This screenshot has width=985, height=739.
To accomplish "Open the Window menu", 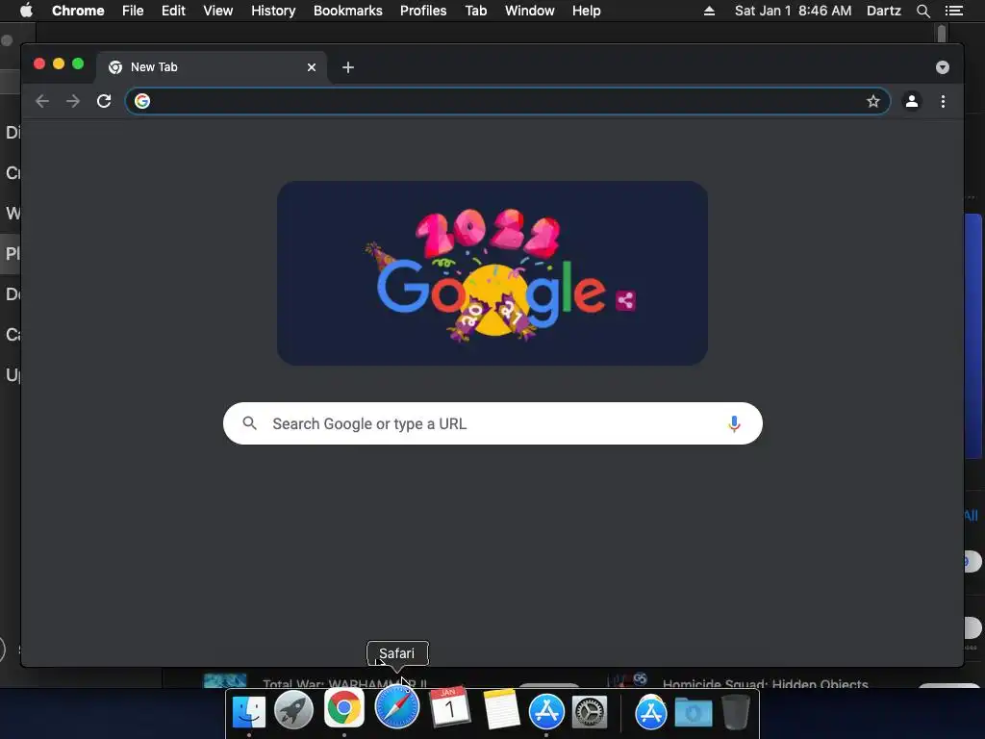I will pos(530,11).
